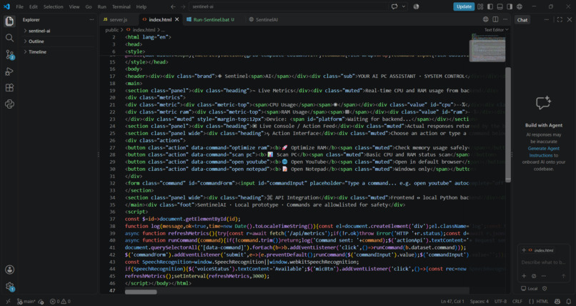Viewport: 576px width, 306px height.
Task: Go back with the navigation arrow
Action: [x=173, y=6]
